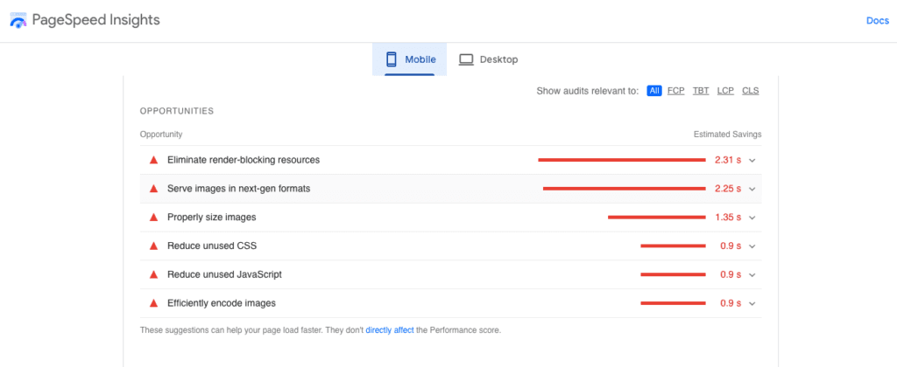Click the desktop monitor icon

click(x=466, y=59)
